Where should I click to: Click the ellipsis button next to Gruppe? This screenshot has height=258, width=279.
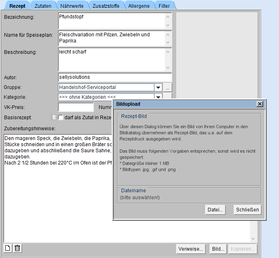168,87
